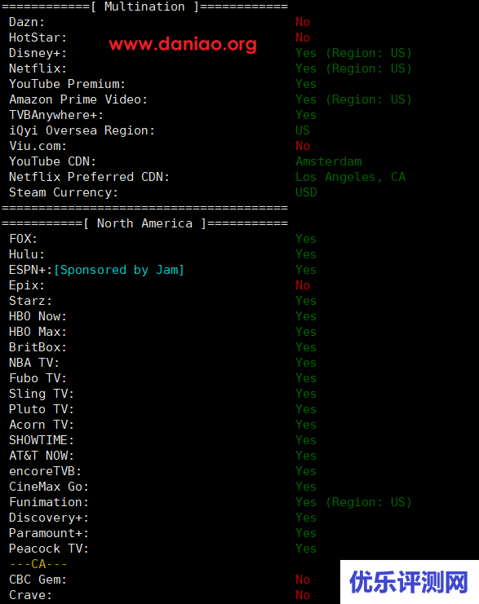Click the Steam Currency USD value
Image resolution: width=479 pixels, height=604 pixels.
pyautogui.click(x=306, y=192)
